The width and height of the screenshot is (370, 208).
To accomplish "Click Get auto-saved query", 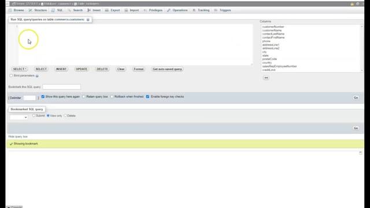I will 167,69.
